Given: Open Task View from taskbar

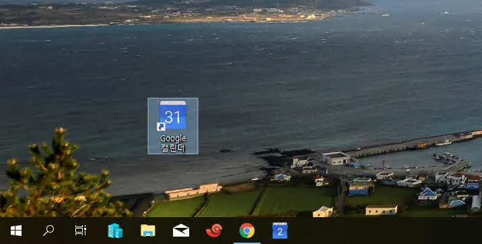Looking at the screenshot, I should pyautogui.click(x=81, y=231).
